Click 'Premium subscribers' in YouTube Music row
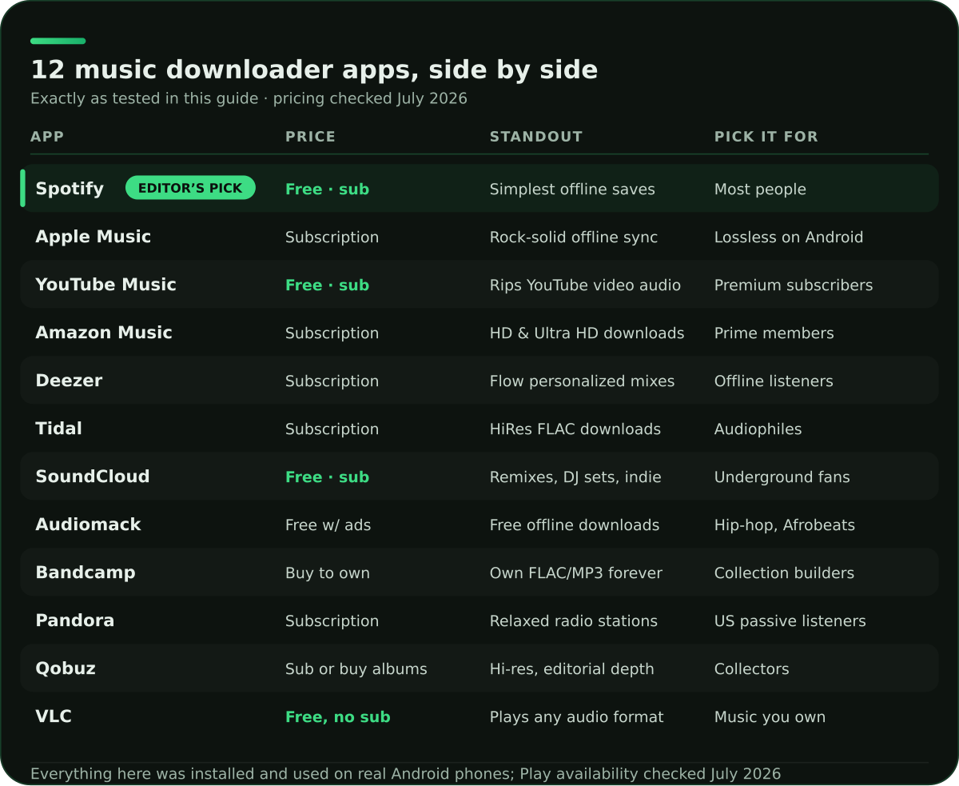This screenshot has width=959, height=786. point(794,285)
